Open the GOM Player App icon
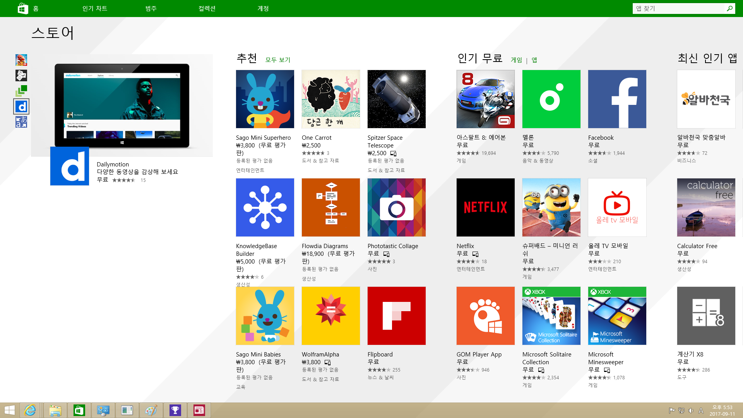Viewport: 743px width, 418px height. [486, 316]
